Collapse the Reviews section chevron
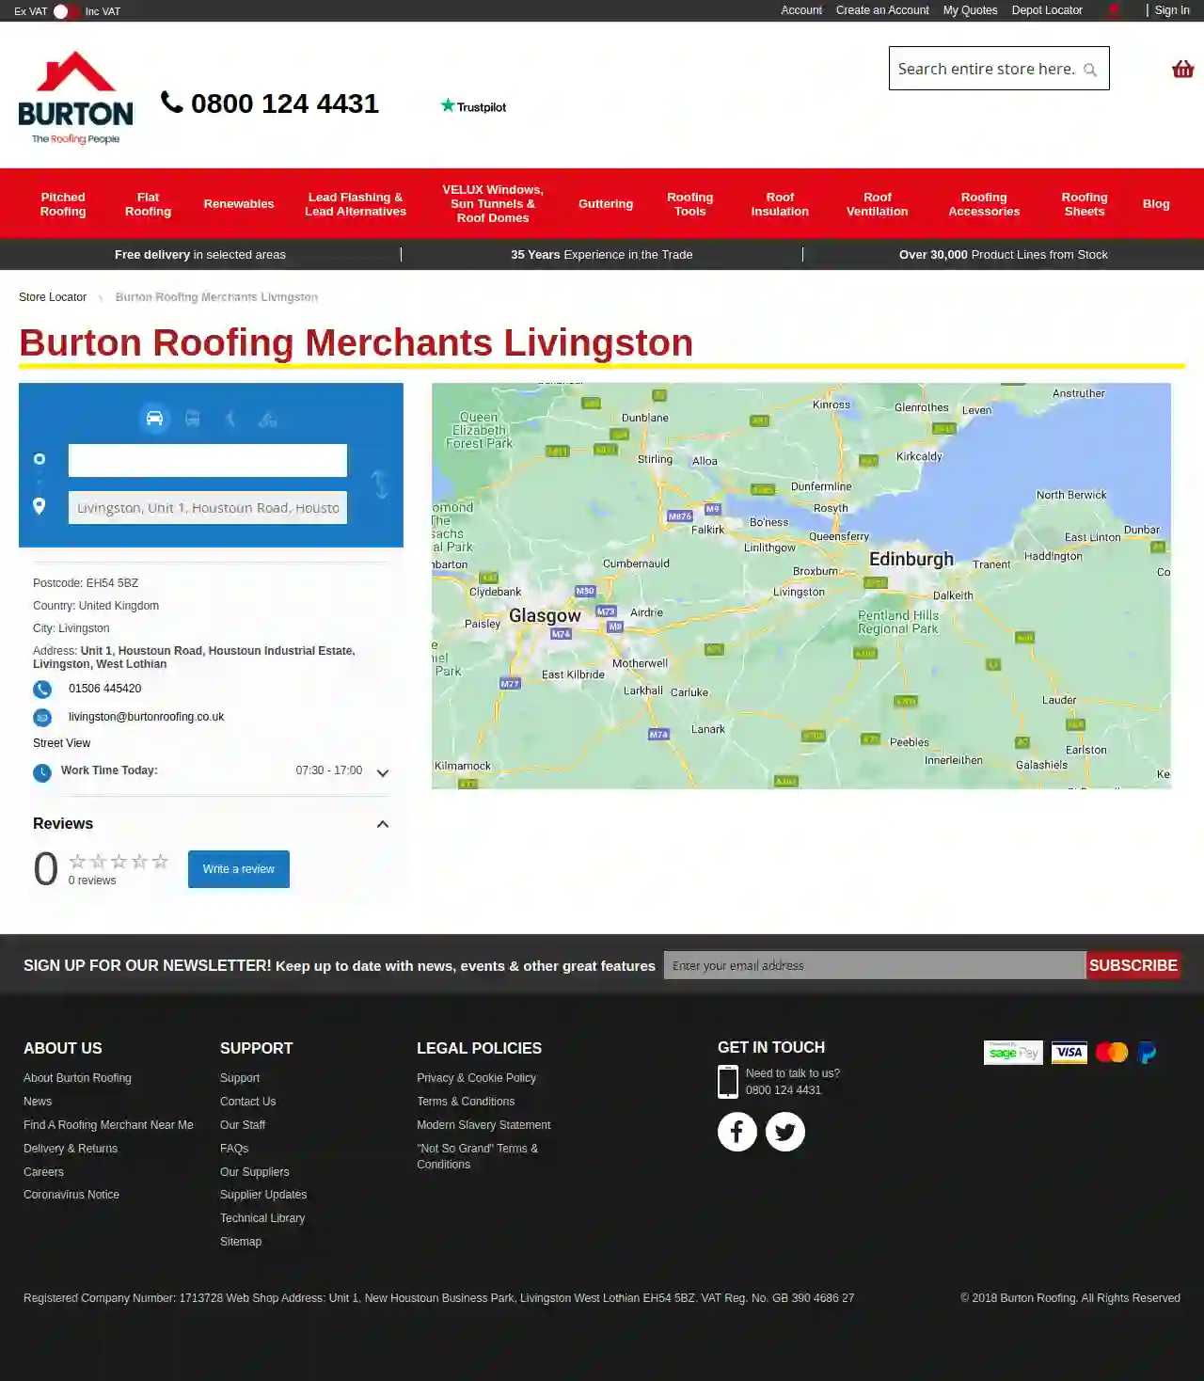 pos(383,824)
